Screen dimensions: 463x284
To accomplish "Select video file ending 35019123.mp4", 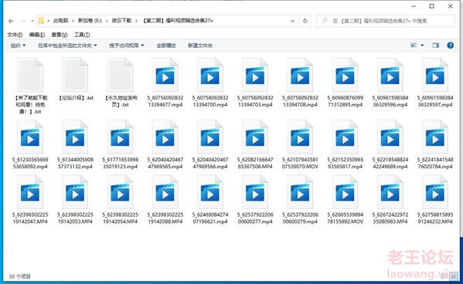I will [x=120, y=144].
